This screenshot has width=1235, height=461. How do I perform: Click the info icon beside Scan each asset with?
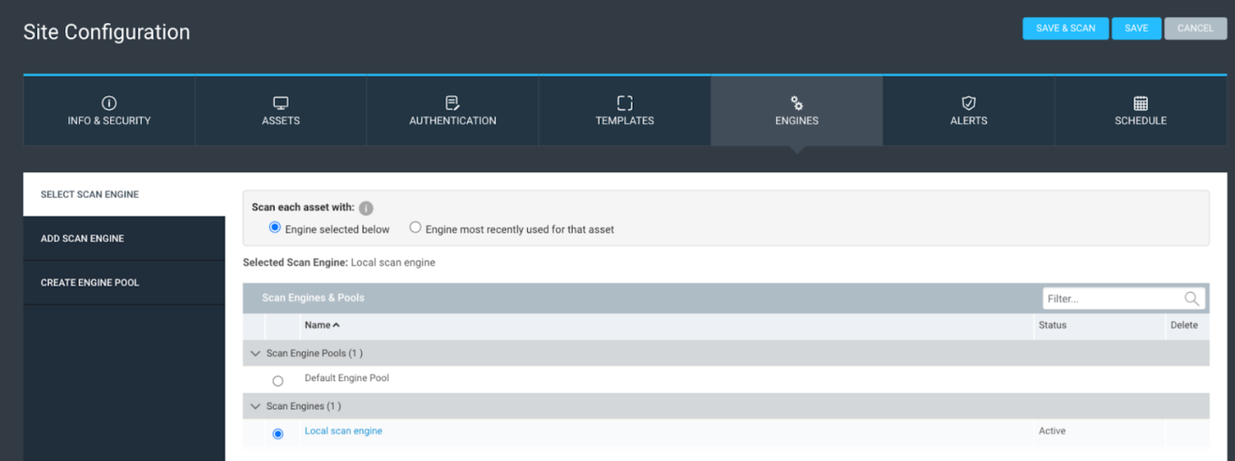(x=366, y=209)
